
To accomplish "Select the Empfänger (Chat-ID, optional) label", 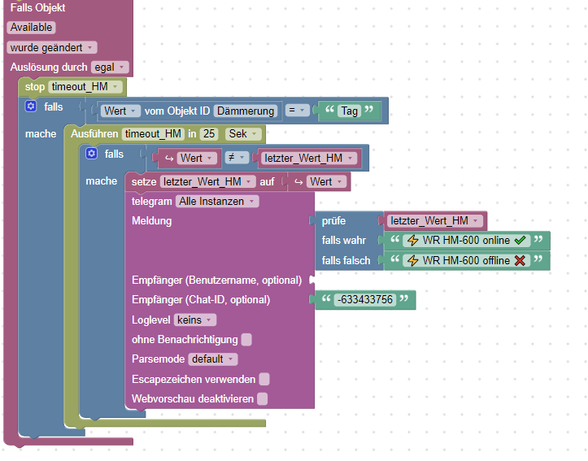I will (201, 300).
